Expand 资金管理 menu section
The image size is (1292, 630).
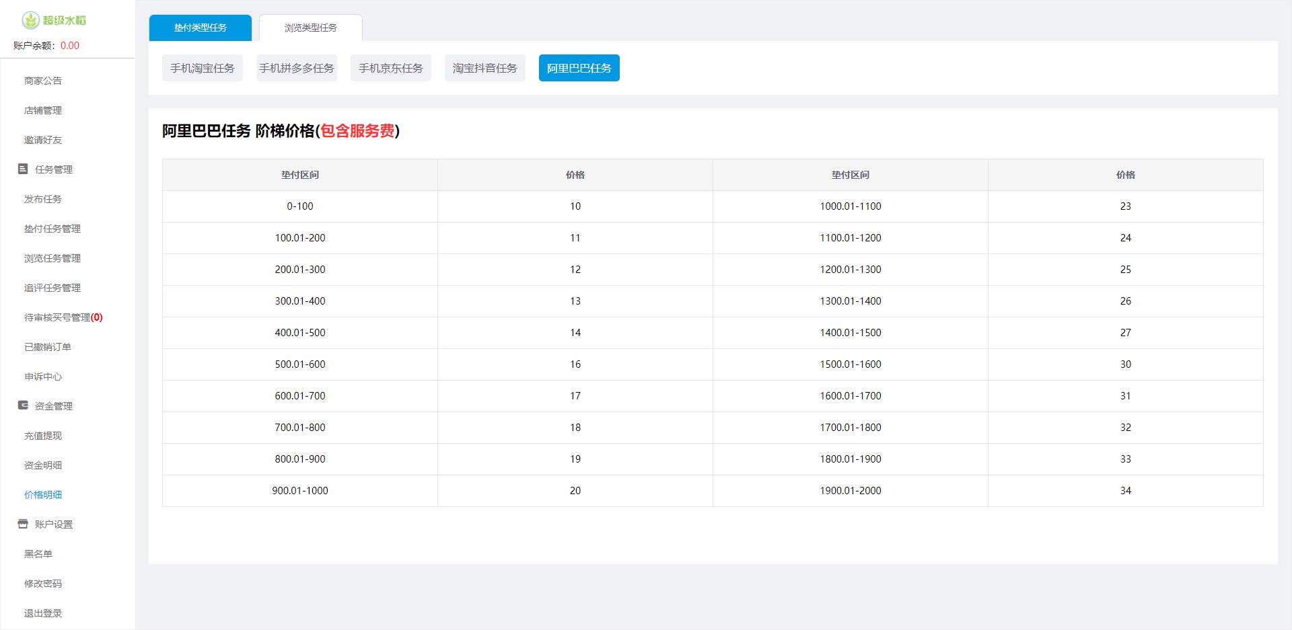click(54, 406)
